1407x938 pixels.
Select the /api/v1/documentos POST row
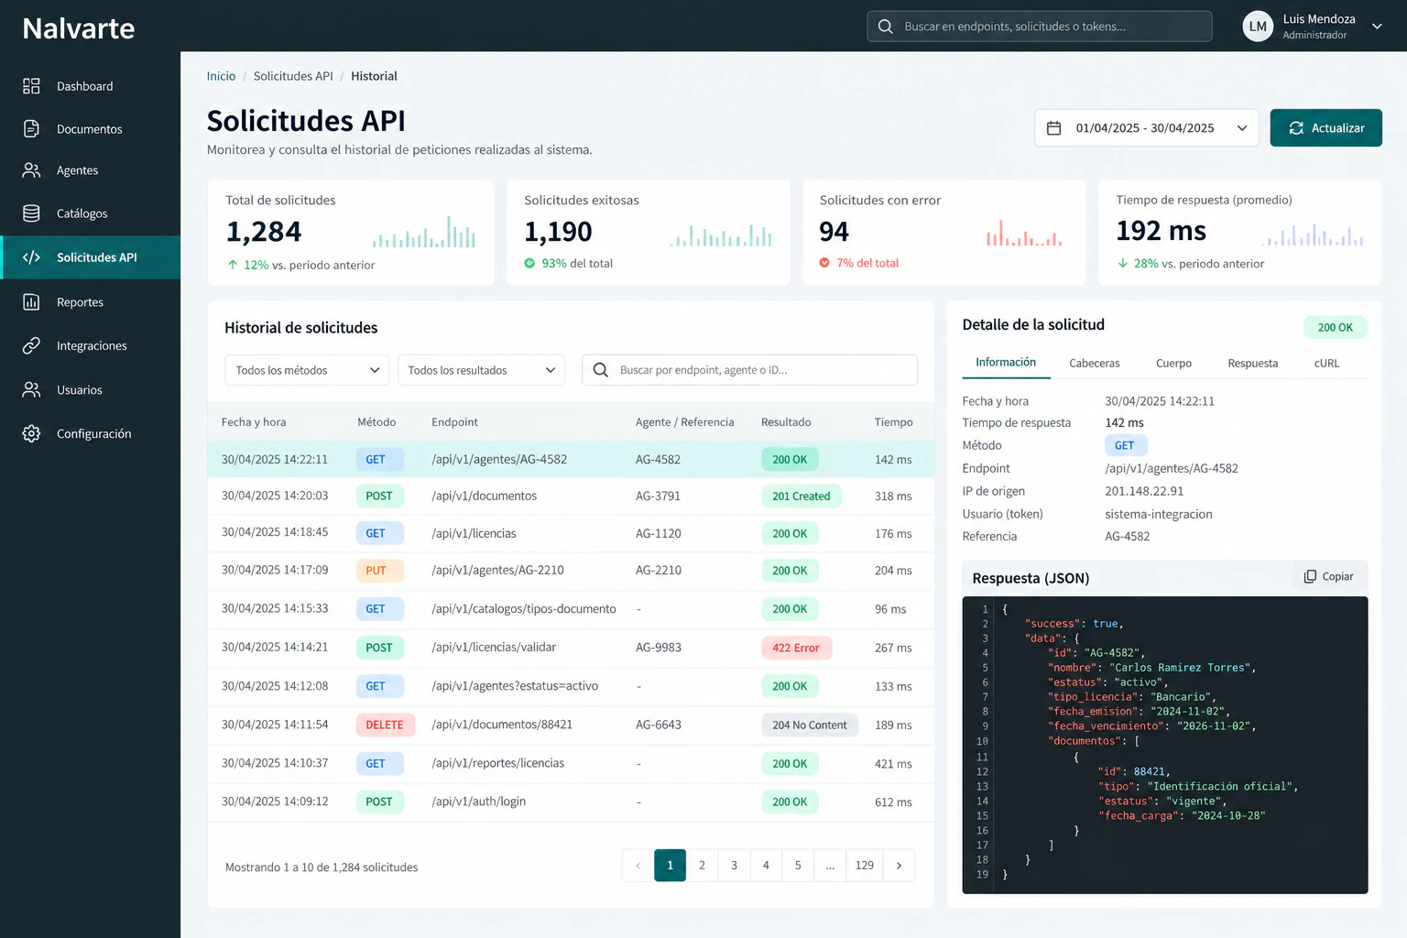[x=571, y=496]
